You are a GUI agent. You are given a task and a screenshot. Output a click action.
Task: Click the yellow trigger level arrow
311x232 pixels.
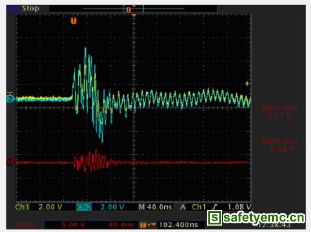(248, 84)
